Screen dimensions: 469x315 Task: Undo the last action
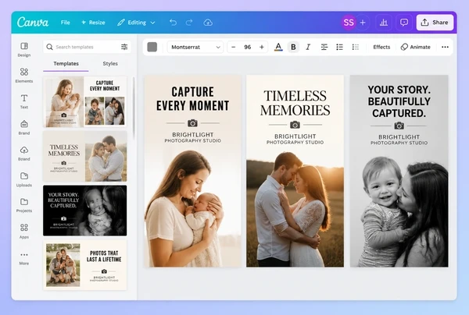(173, 23)
